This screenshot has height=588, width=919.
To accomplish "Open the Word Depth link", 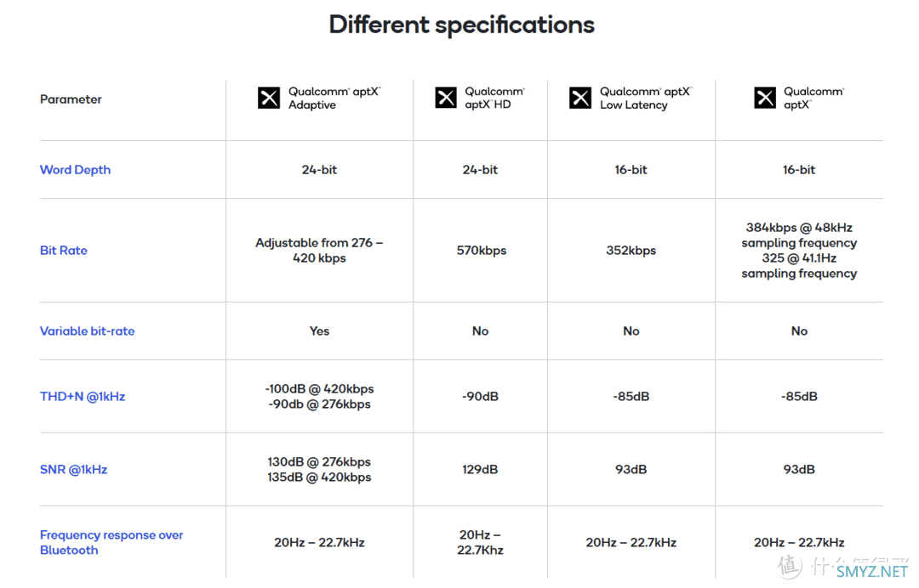I will (75, 170).
